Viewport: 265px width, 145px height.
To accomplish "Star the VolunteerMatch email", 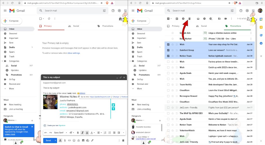I will coord(173,131).
